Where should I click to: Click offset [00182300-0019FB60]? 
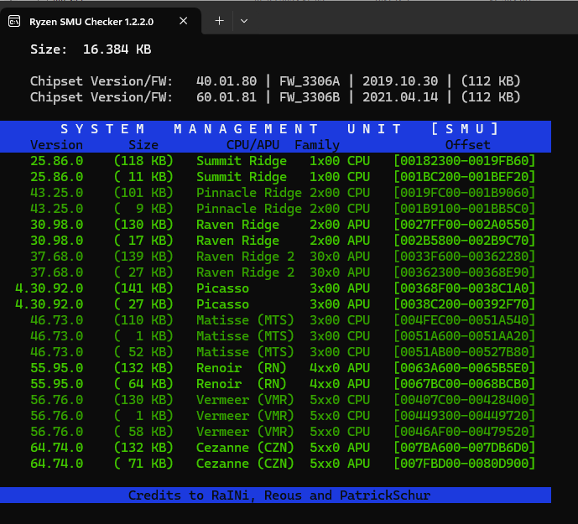465,161
